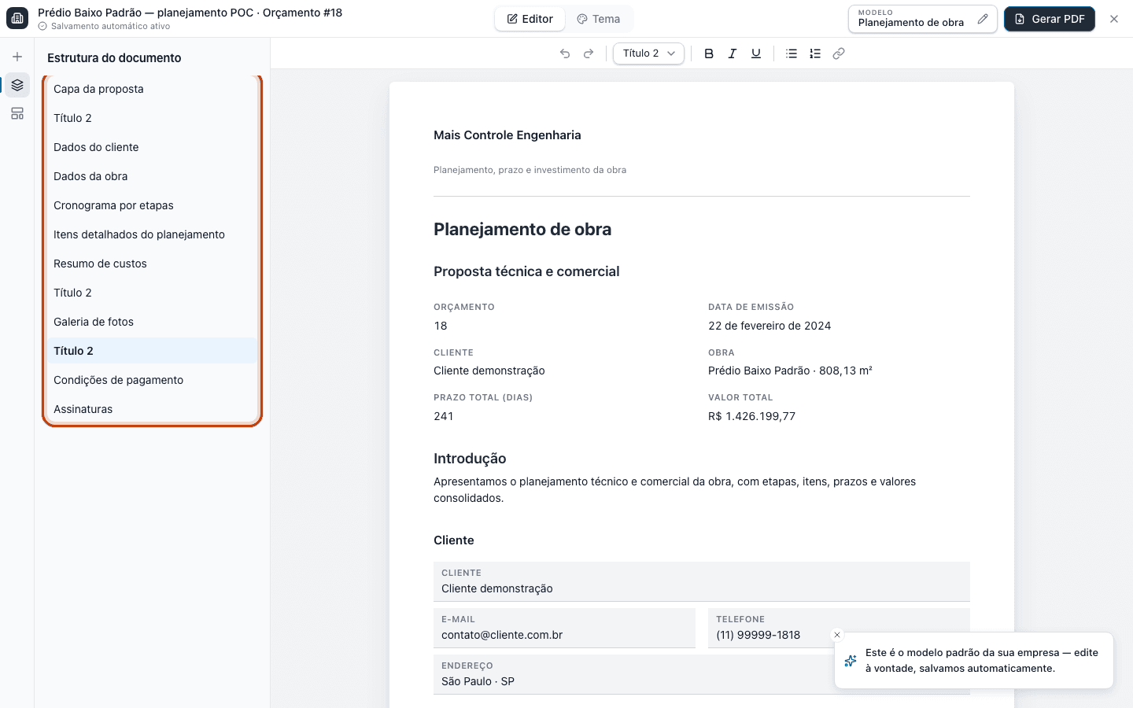This screenshot has height=708, width=1133.
Task: Toggle underline formatting
Action: (x=756, y=53)
